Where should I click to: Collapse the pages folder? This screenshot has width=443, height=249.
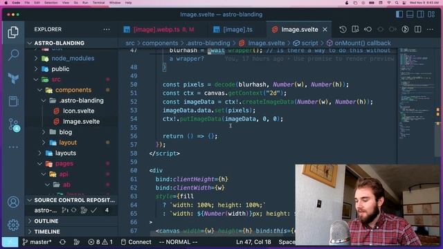click(x=64, y=164)
